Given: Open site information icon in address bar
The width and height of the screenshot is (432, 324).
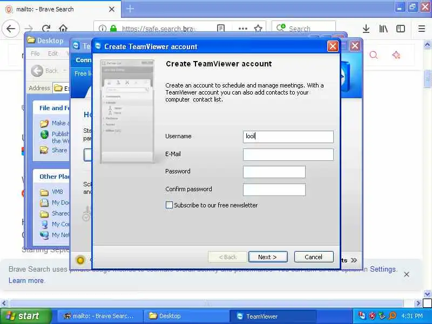Looking at the screenshot, I should click(x=102, y=29).
